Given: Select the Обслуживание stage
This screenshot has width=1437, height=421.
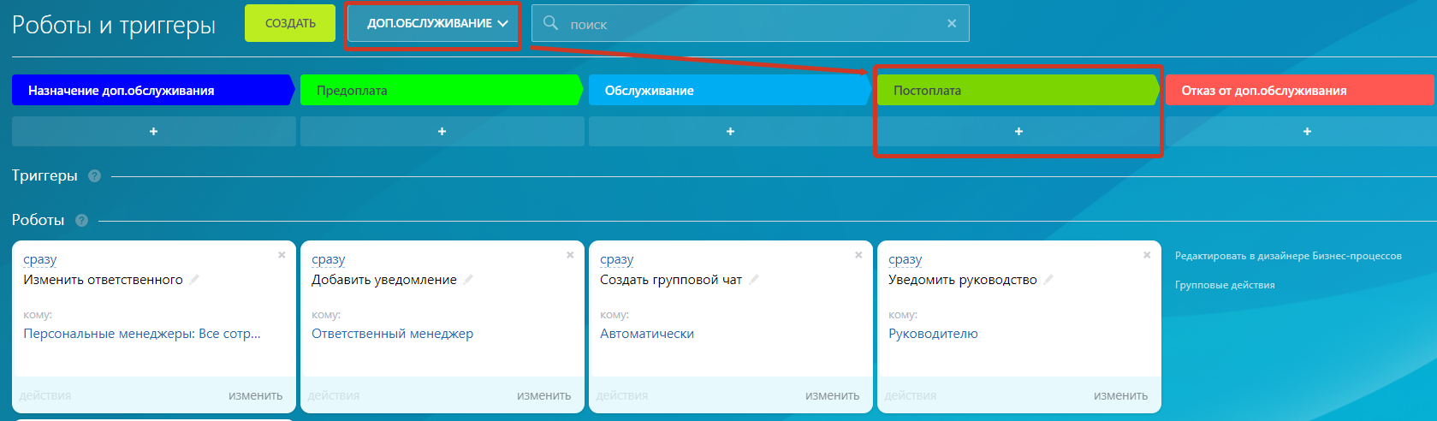Looking at the screenshot, I should pos(730,90).
